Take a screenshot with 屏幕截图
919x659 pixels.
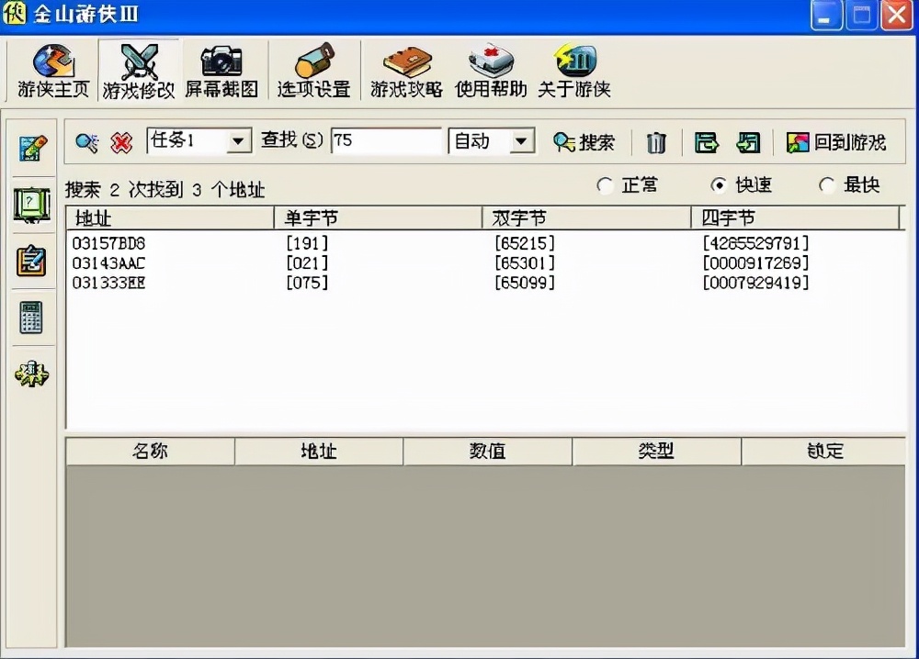[221, 69]
